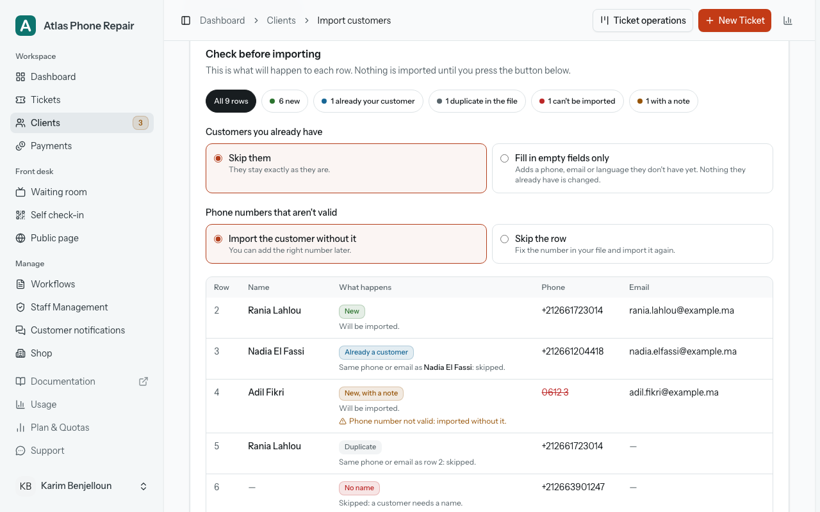Viewport: 820px width, 512px height.
Task: Click the Usage bar chart icon
Action: pyautogui.click(x=20, y=404)
